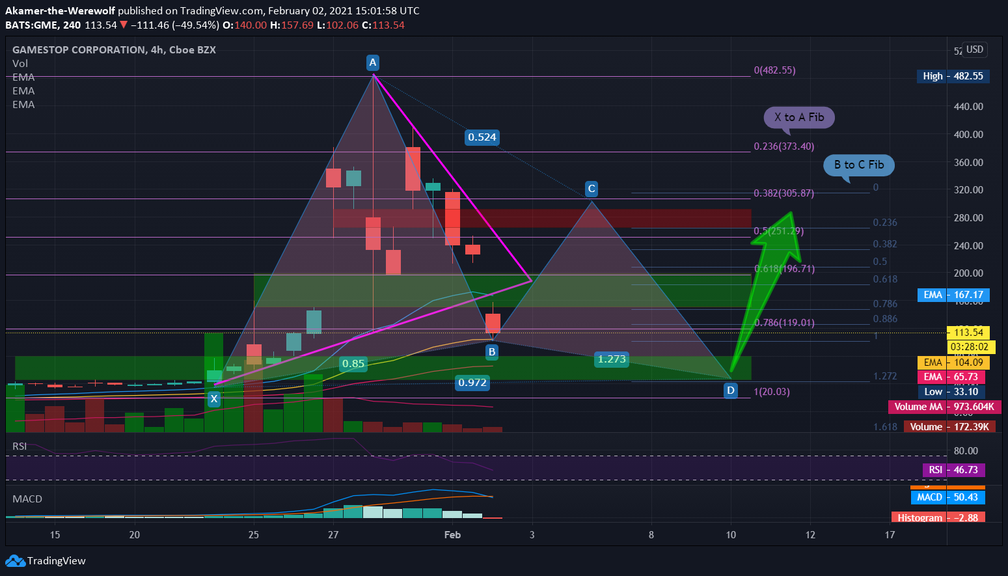Click the High 482.55 price label
This screenshot has width=1008, height=576.
point(953,76)
